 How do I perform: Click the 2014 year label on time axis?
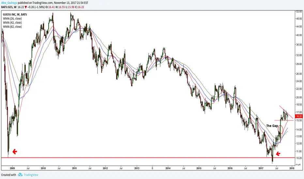pyautogui.click(x=168, y=168)
